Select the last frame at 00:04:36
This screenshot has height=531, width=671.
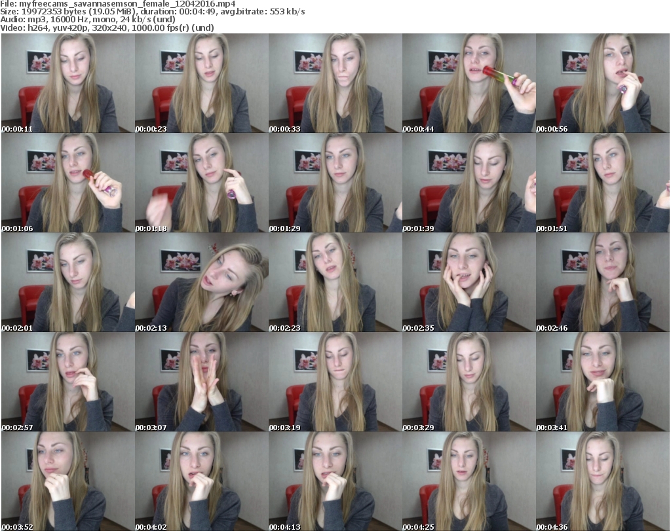point(603,481)
